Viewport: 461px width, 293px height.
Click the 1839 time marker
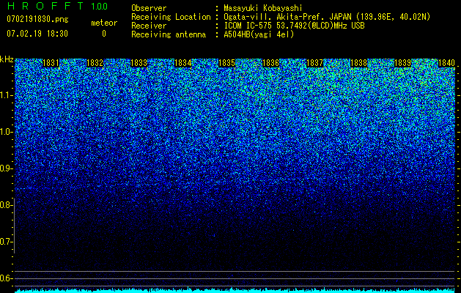[x=403, y=63]
